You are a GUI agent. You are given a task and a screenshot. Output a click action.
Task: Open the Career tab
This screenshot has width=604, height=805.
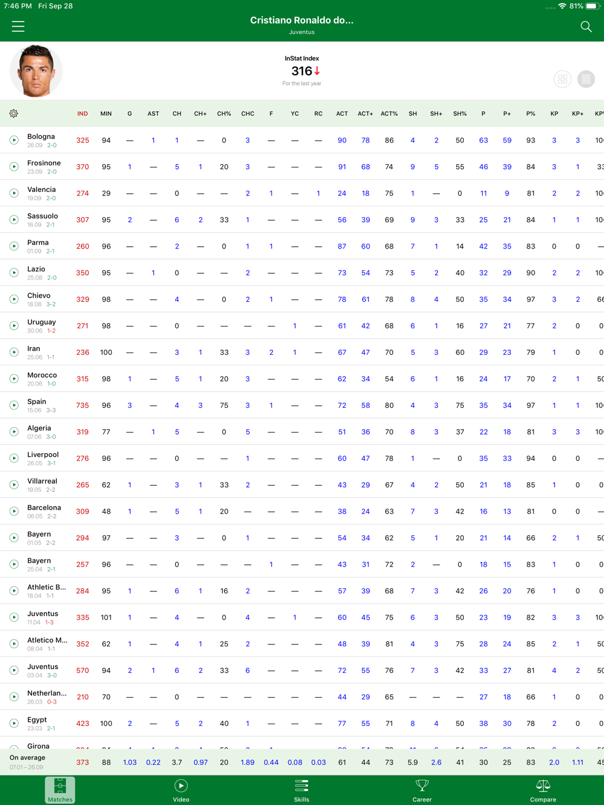click(x=422, y=791)
